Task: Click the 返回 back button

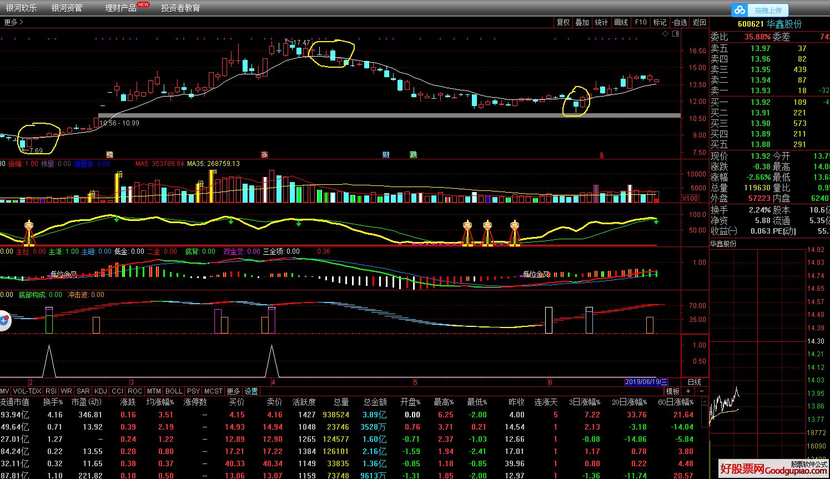Action: [x=700, y=22]
